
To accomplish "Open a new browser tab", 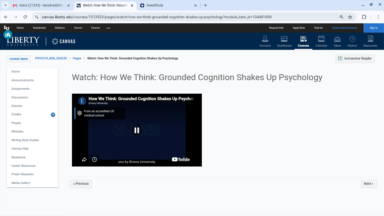I will point(205,5).
